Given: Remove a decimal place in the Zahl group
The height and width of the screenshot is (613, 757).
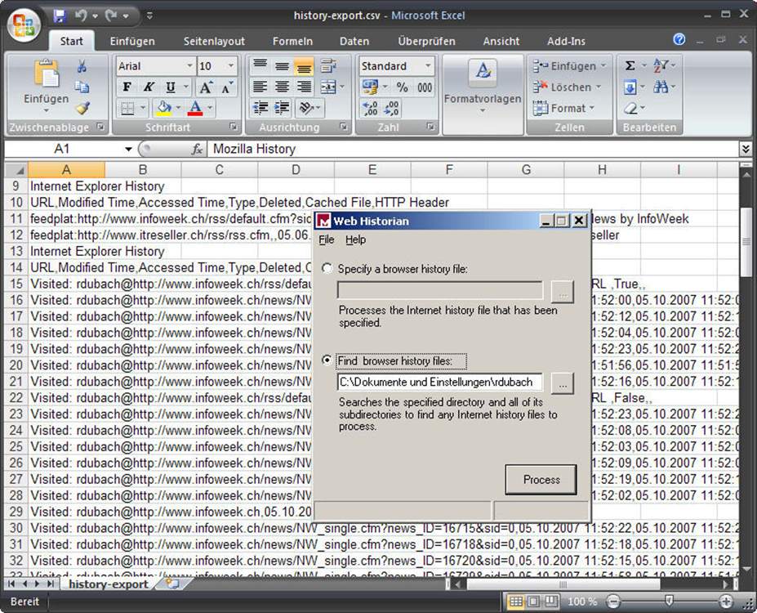Looking at the screenshot, I should (391, 108).
